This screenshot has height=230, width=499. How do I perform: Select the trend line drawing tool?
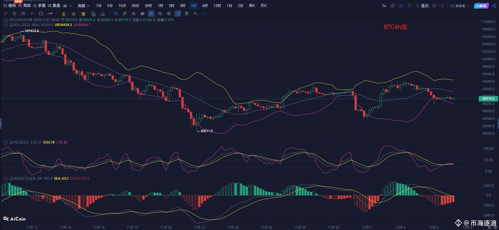[x=6, y=14]
